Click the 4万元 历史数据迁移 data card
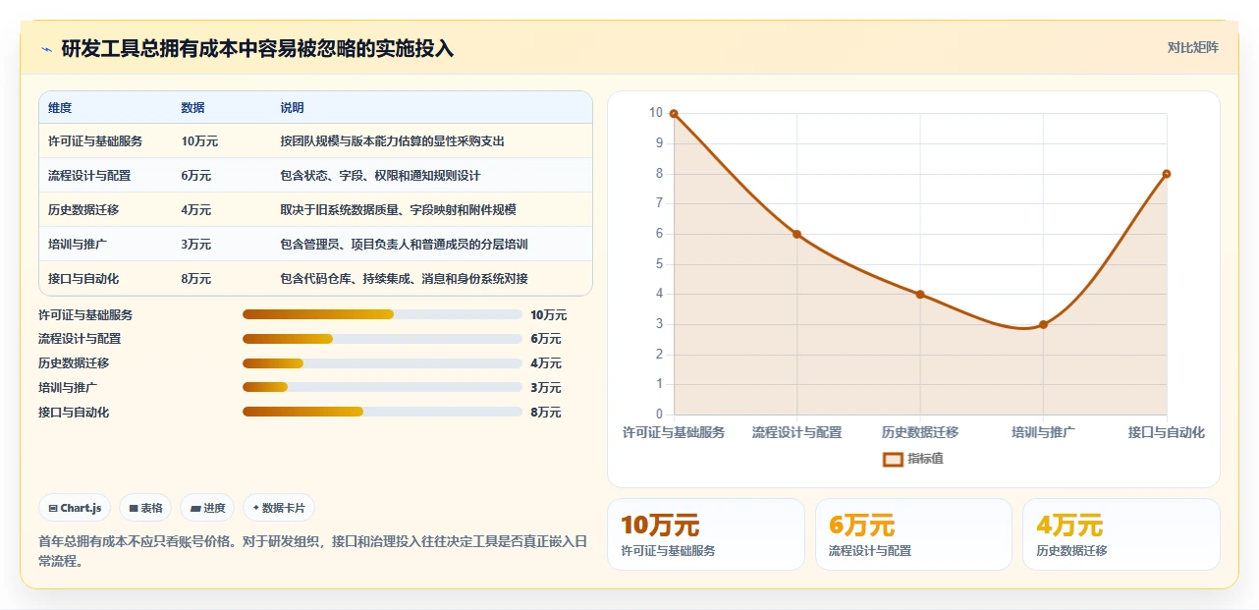The height and width of the screenshot is (610, 1259). [x=1122, y=534]
